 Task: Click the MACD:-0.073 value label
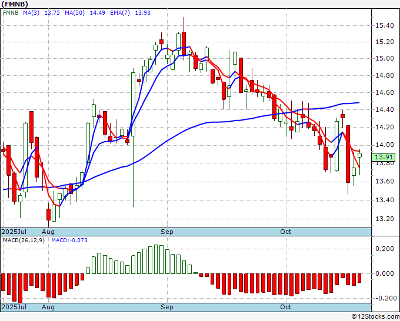pyautogui.click(x=69, y=240)
